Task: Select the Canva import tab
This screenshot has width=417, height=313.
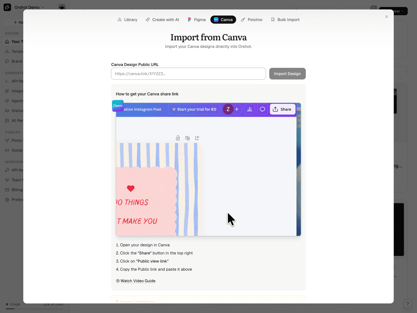Action: [x=223, y=20]
